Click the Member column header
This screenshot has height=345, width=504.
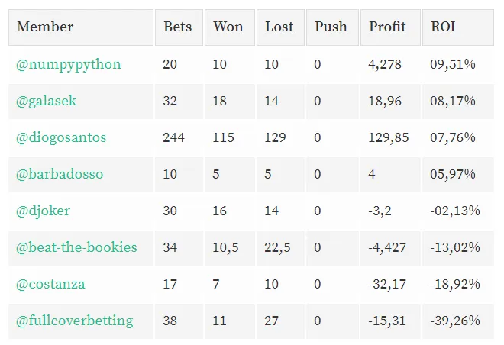click(x=81, y=27)
